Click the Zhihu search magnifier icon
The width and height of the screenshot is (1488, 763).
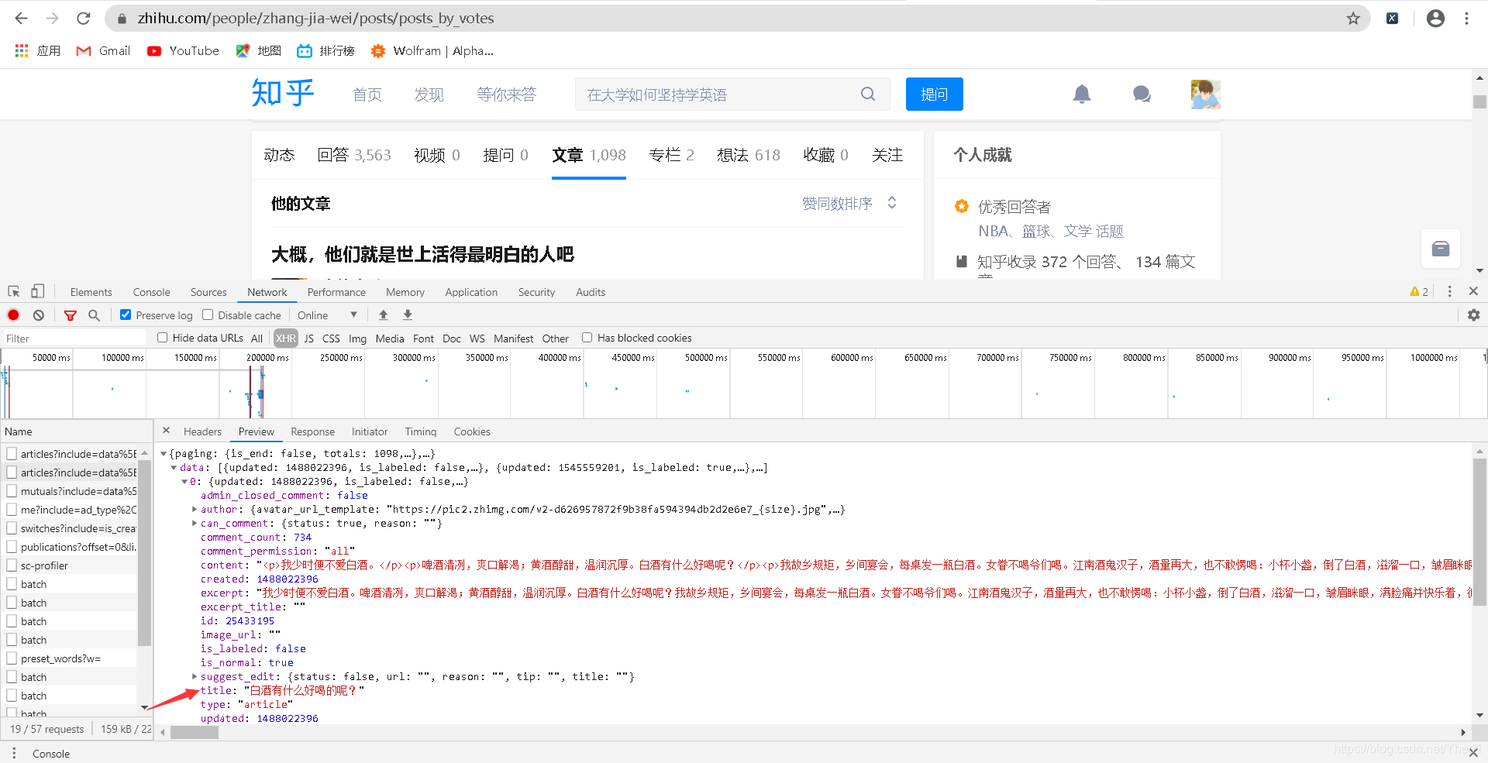(x=868, y=94)
